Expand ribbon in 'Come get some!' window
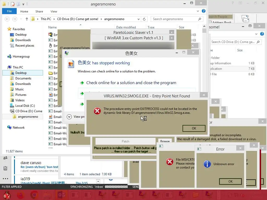The image size is (267, 200). [x=256, y=34]
